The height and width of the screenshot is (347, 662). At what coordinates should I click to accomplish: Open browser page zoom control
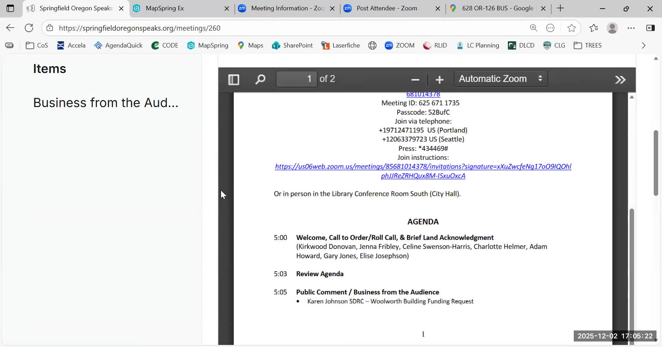click(533, 28)
